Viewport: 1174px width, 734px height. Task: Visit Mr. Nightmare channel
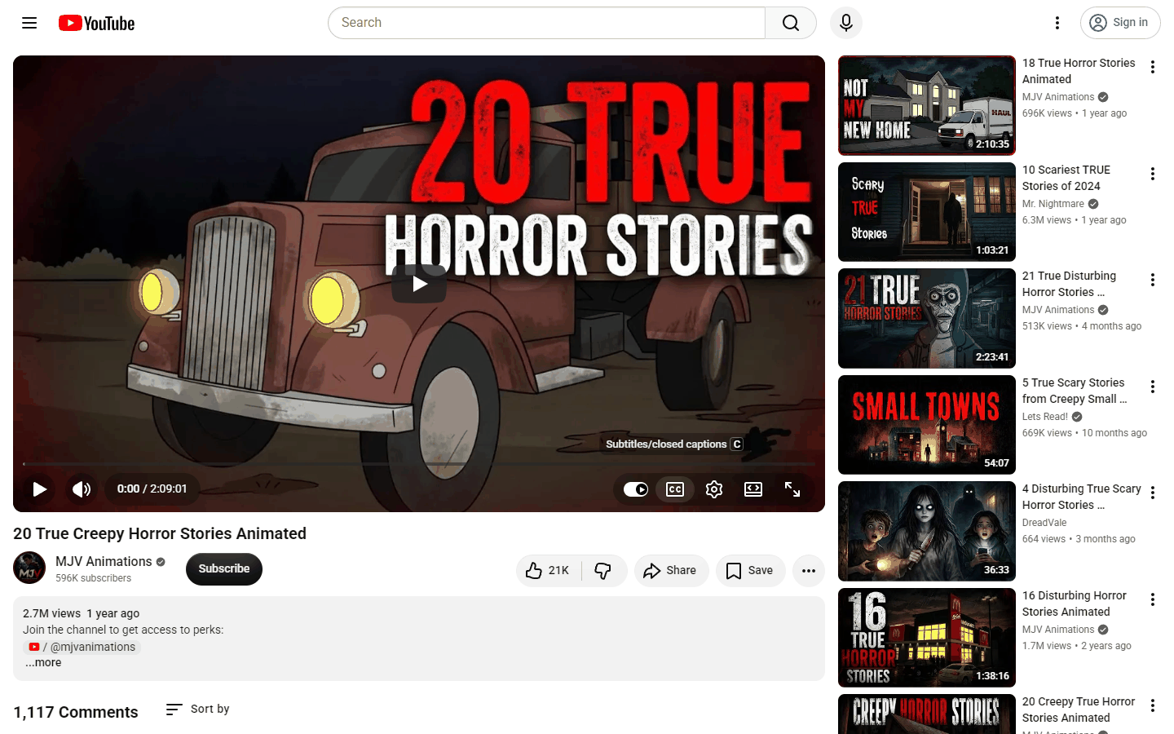click(x=1053, y=204)
